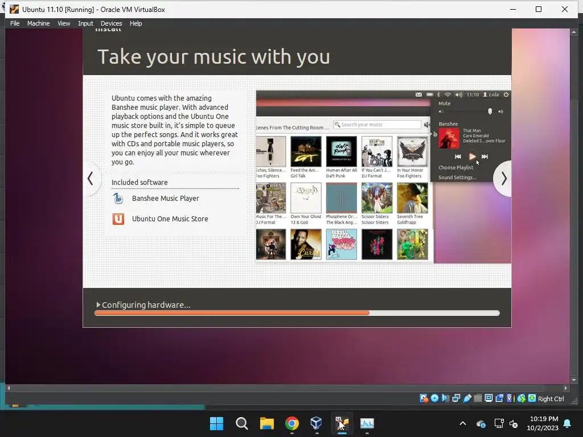Screen dimensions: 583x437
Task: Click the Banshee Music Player icon
Action: [x=118, y=199]
